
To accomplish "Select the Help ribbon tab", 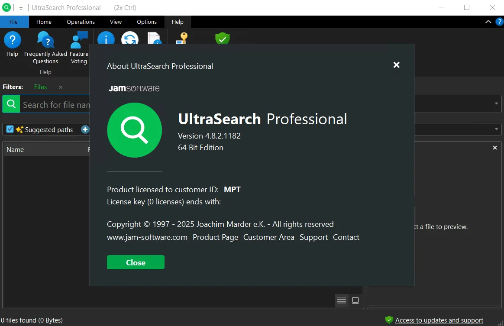I will (x=178, y=22).
